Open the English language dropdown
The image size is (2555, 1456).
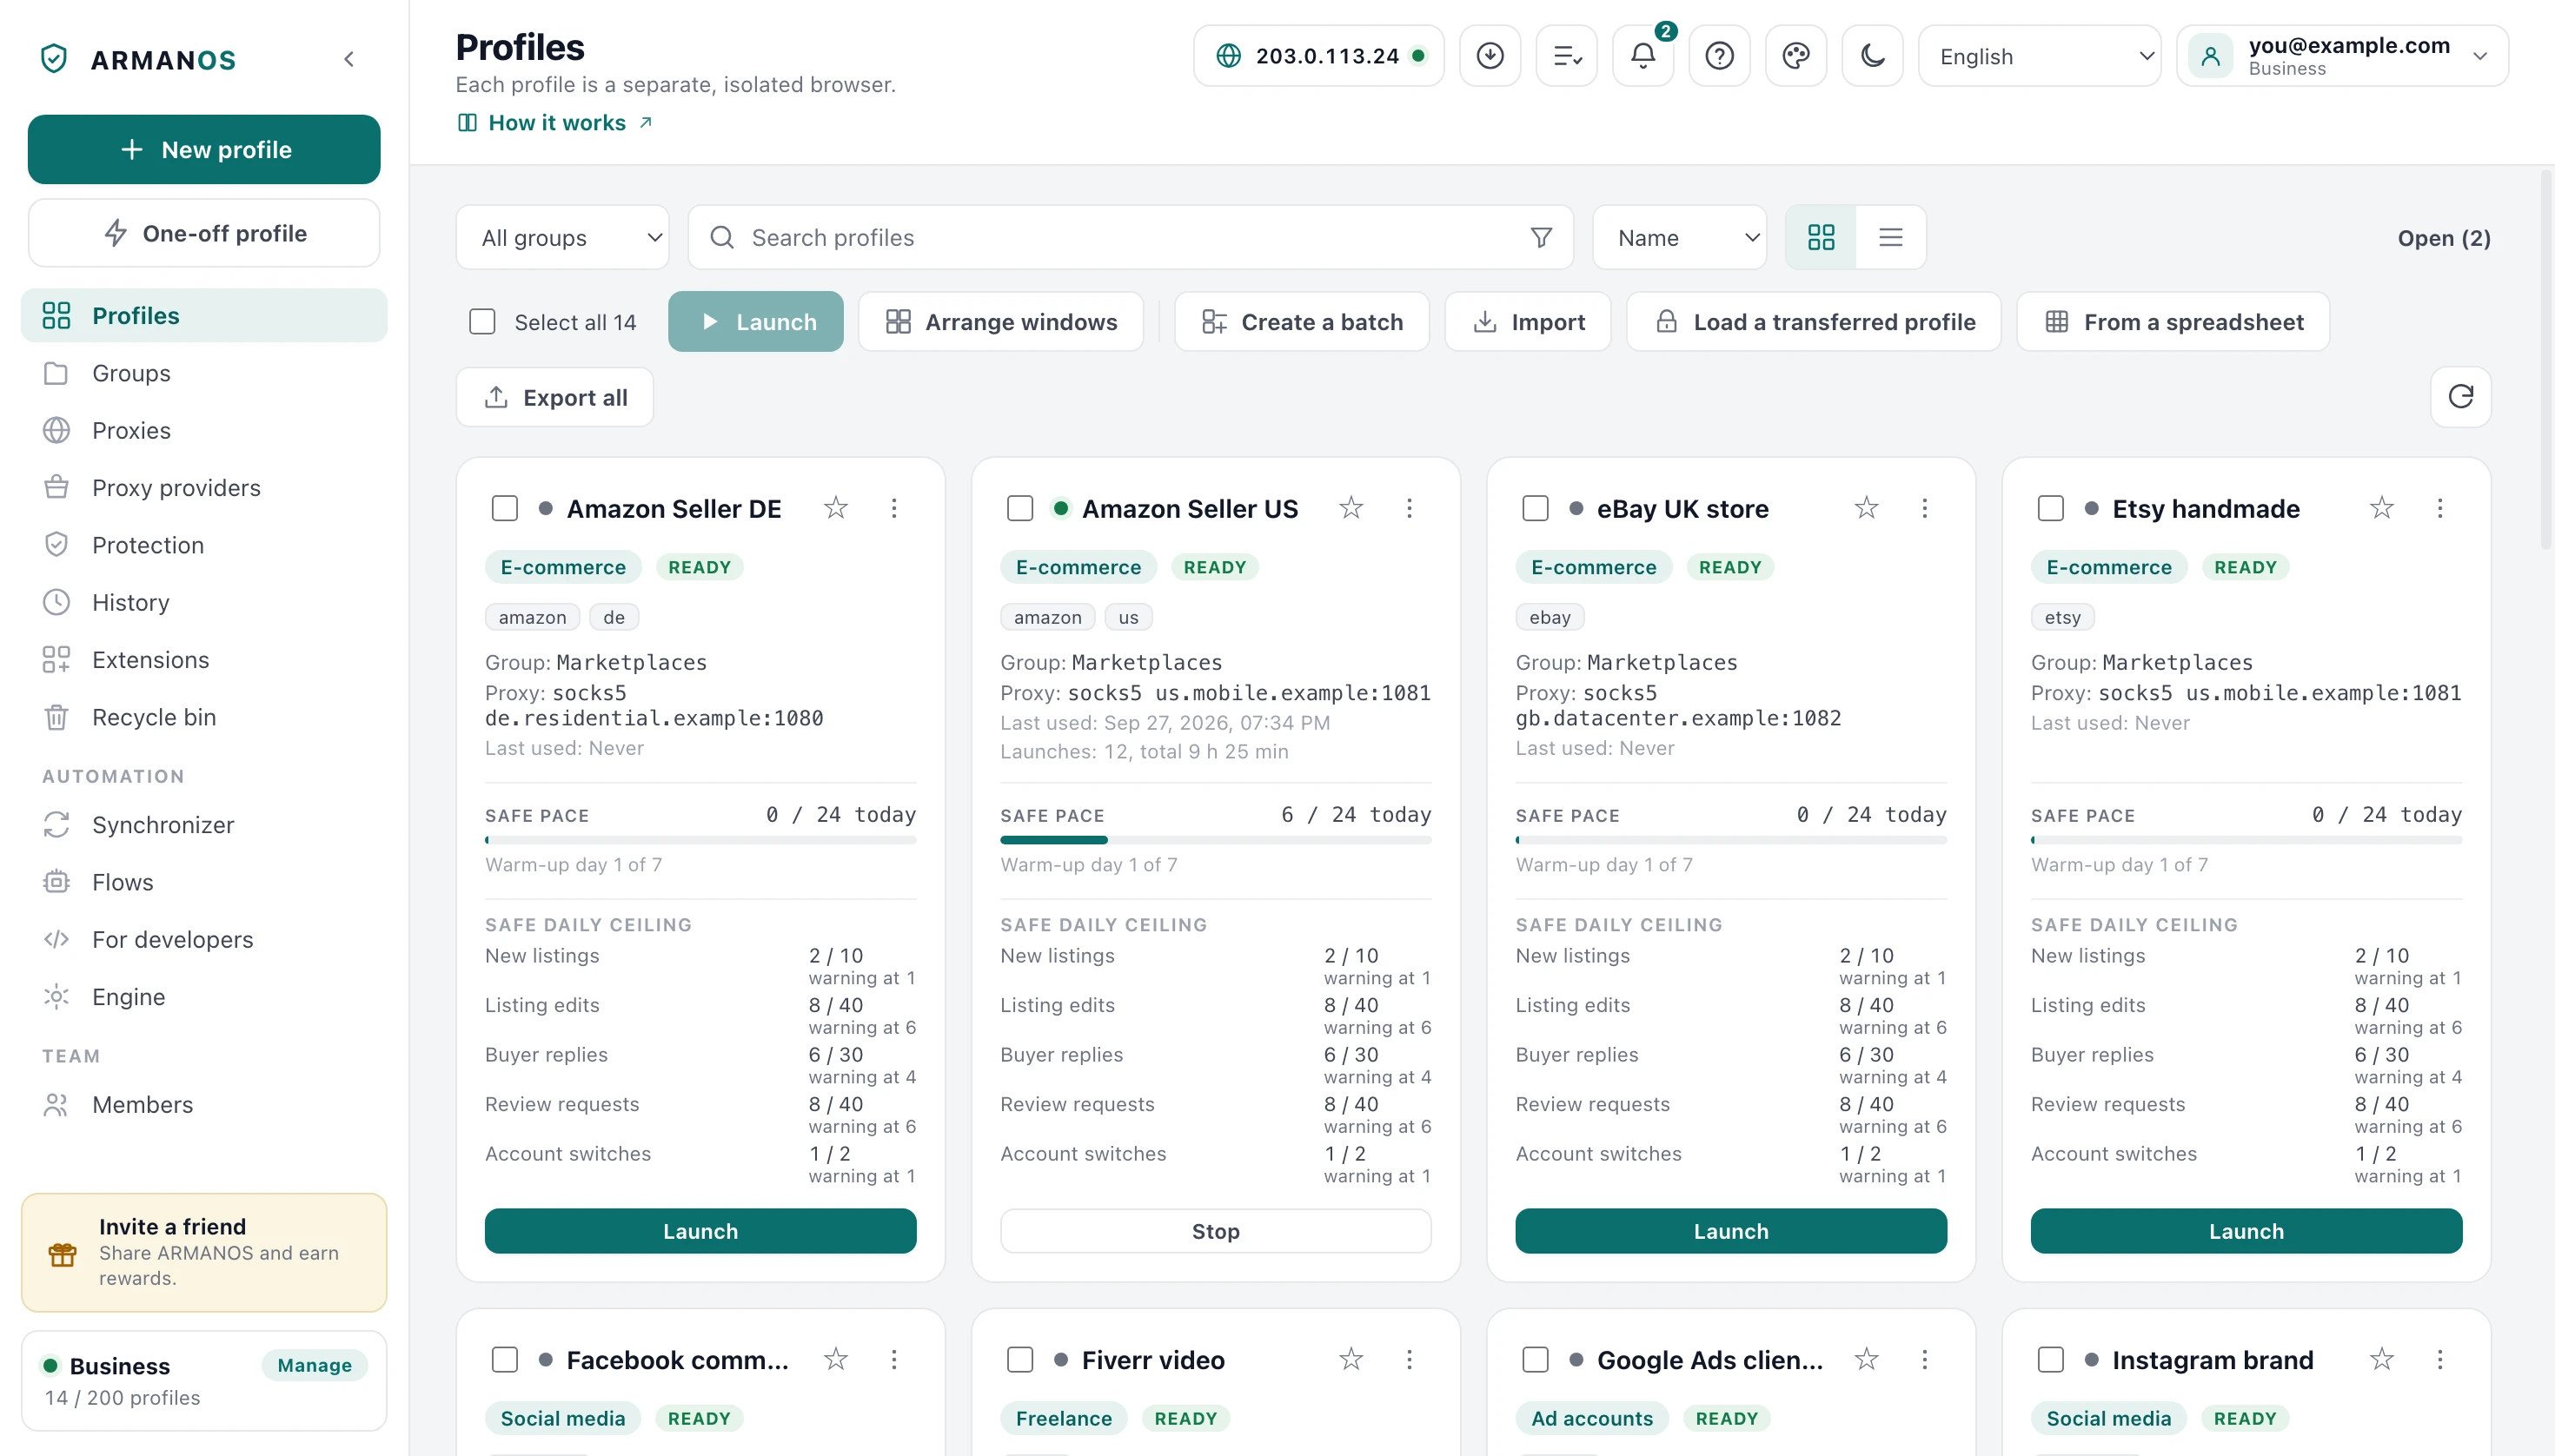(x=2039, y=56)
